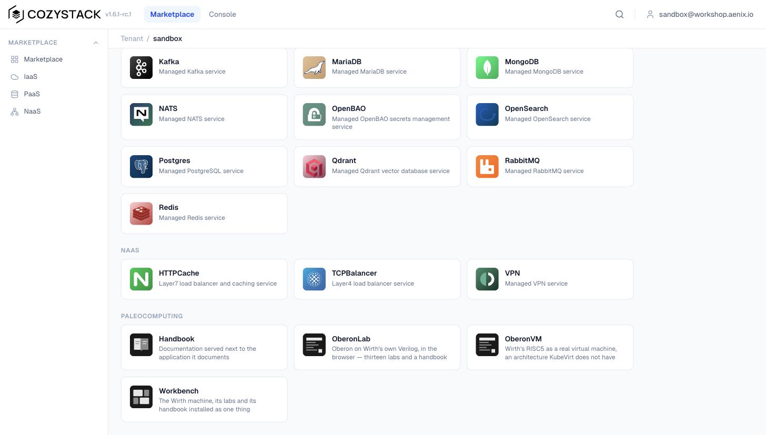
Task: Click the Qdrant card title
Action: (344, 160)
